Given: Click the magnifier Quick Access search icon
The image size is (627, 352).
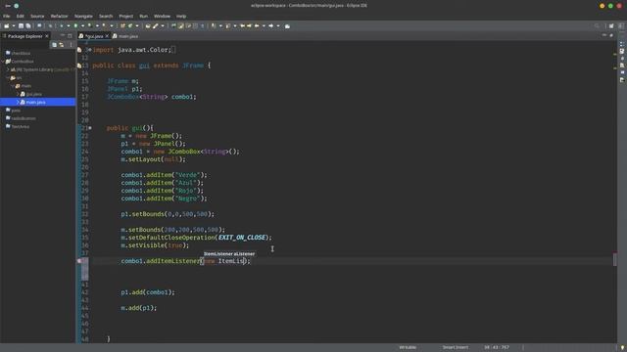Looking at the screenshot, I should click(597, 26).
